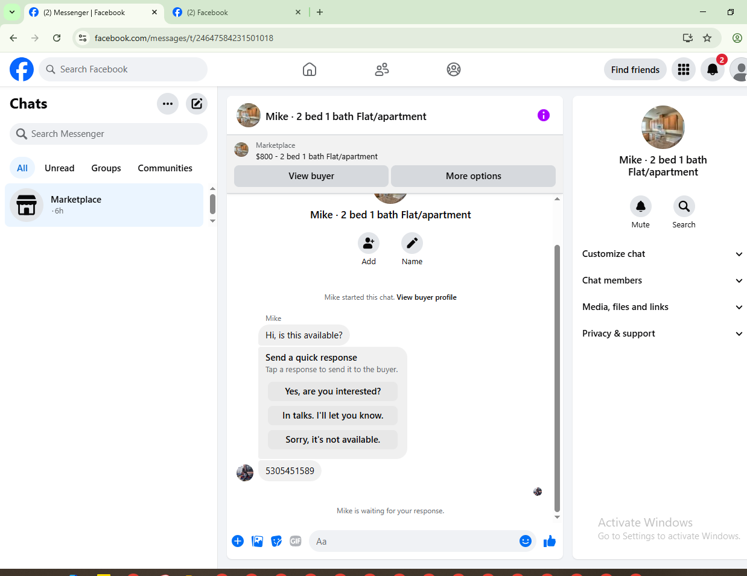Click the listing thumbnail beside $800

(x=241, y=150)
